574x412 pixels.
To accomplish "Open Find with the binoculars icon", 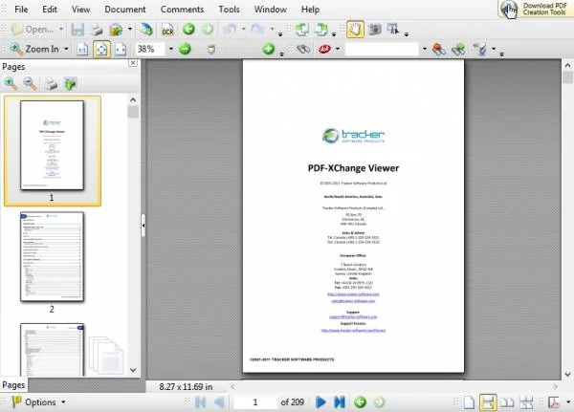I will 303,49.
